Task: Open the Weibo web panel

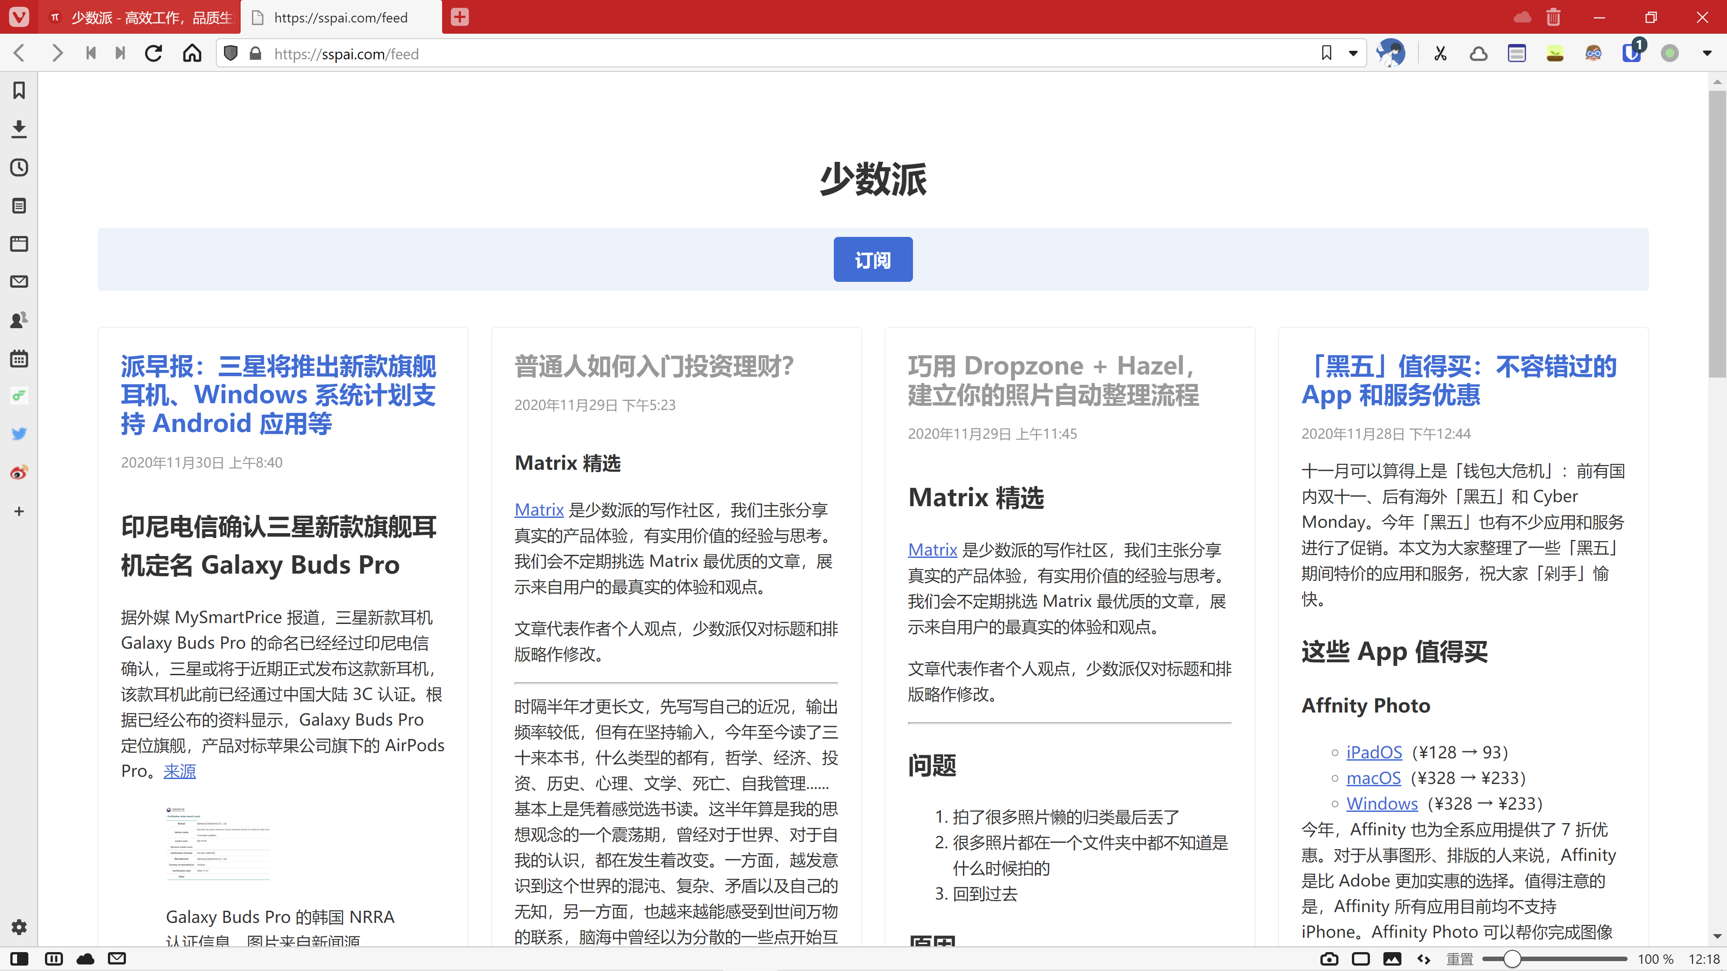Action: [19, 472]
